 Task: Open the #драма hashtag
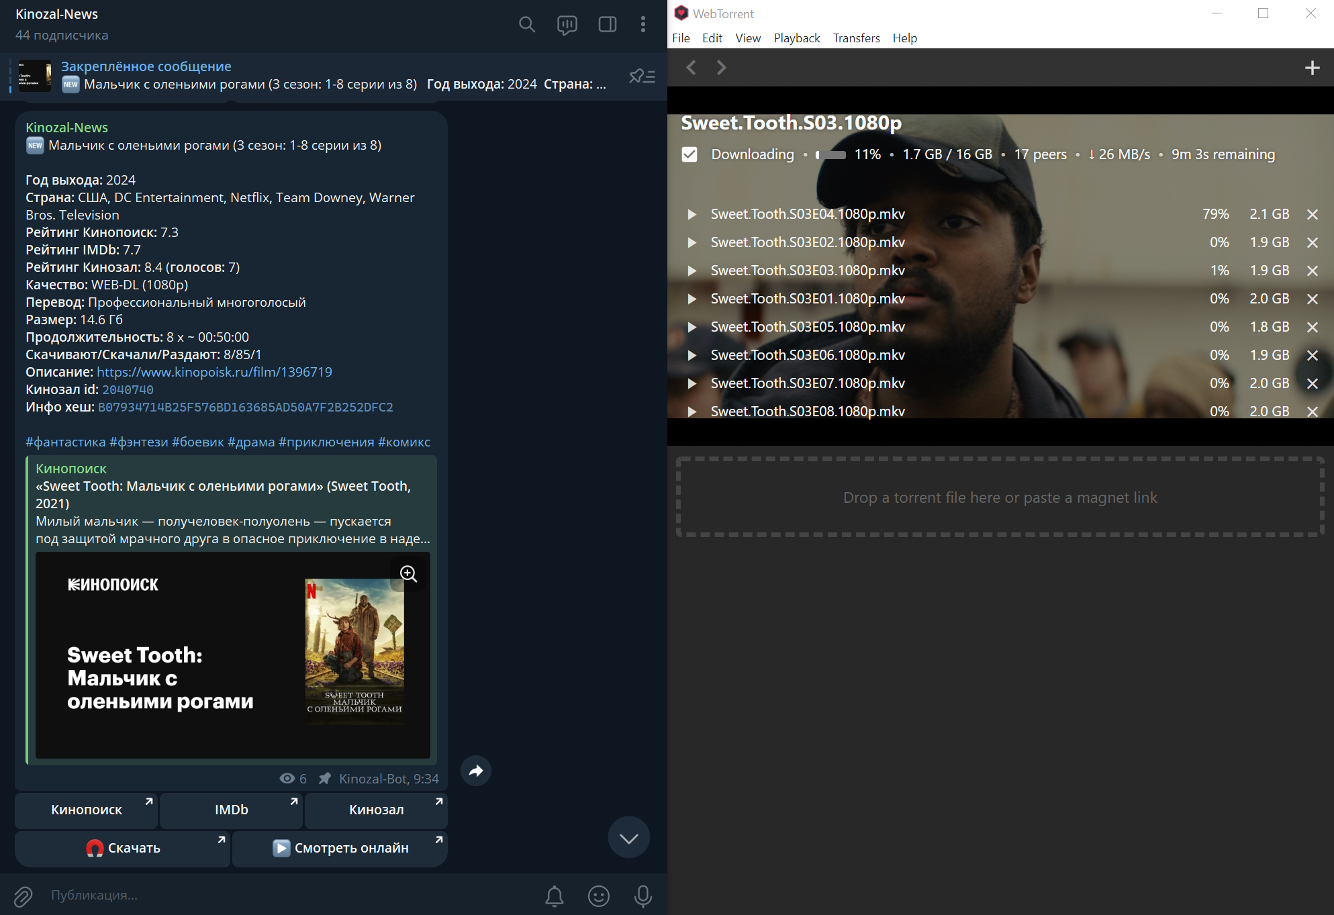click(x=251, y=442)
